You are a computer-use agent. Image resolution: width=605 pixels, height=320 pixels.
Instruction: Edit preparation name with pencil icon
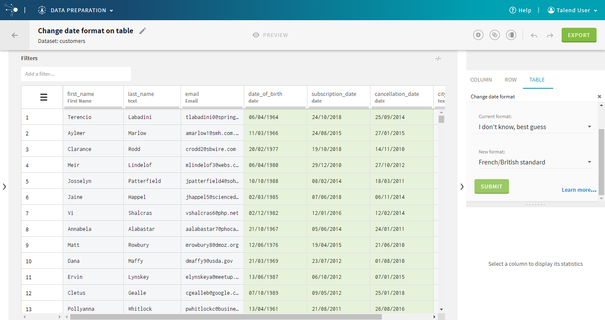[x=143, y=31]
